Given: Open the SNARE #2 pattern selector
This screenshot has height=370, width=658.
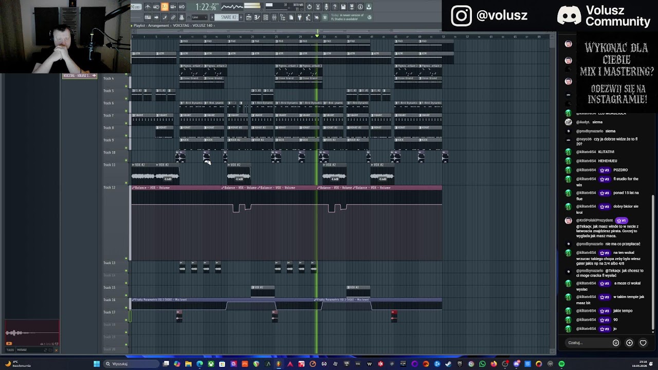Looking at the screenshot, I should coord(228,17).
